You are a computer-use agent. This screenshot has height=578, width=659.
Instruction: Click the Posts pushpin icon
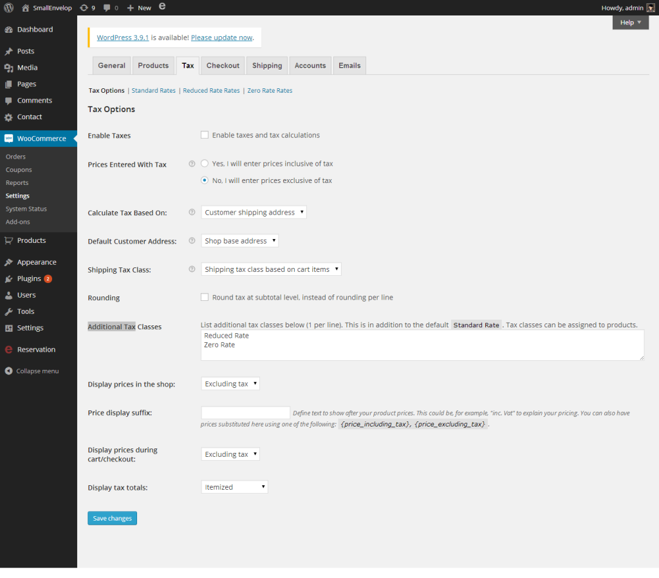(x=8, y=52)
